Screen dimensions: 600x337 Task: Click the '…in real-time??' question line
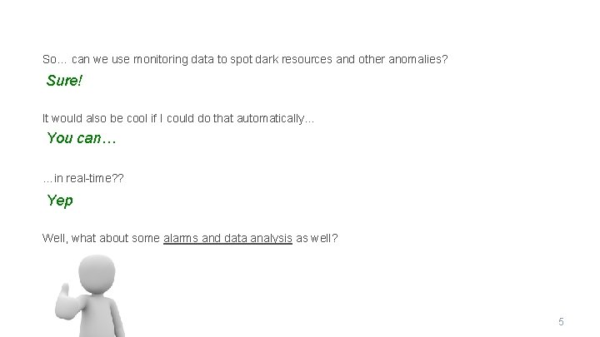pyautogui.click(x=82, y=177)
